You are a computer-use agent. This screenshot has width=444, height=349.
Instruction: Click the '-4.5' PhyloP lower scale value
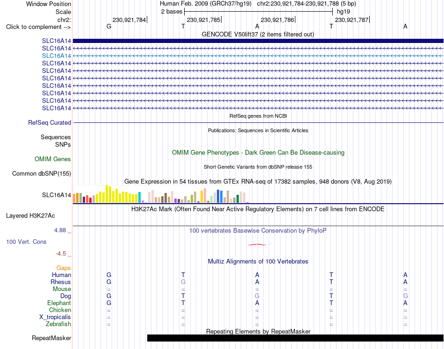pos(61,254)
